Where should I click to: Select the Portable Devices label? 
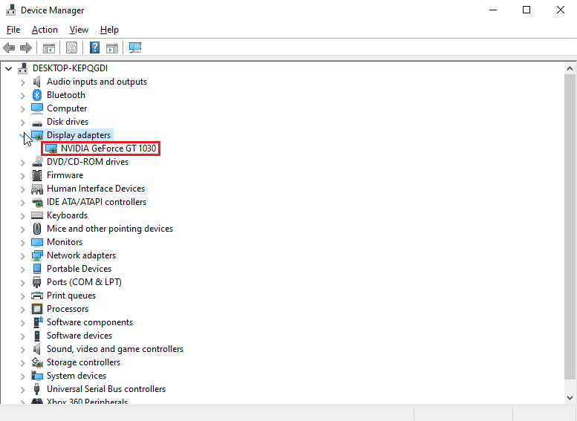(79, 269)
